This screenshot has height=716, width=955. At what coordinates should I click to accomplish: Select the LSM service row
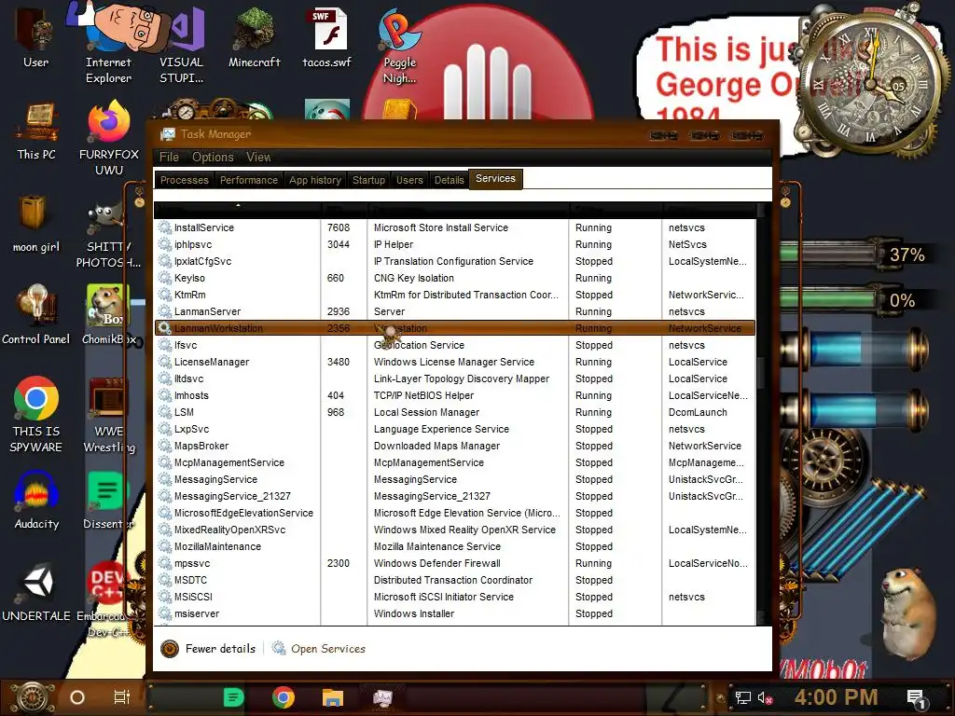point(455,412)
